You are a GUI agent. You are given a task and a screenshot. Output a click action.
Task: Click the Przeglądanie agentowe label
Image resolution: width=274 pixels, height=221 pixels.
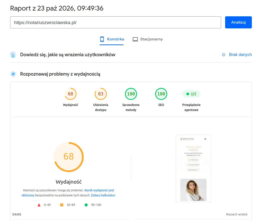[x=191, y=107]
